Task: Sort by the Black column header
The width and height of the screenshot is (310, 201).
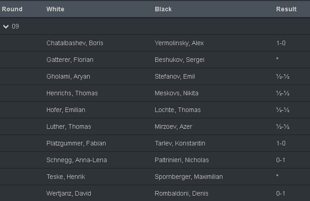Action: tap(163, 9)
